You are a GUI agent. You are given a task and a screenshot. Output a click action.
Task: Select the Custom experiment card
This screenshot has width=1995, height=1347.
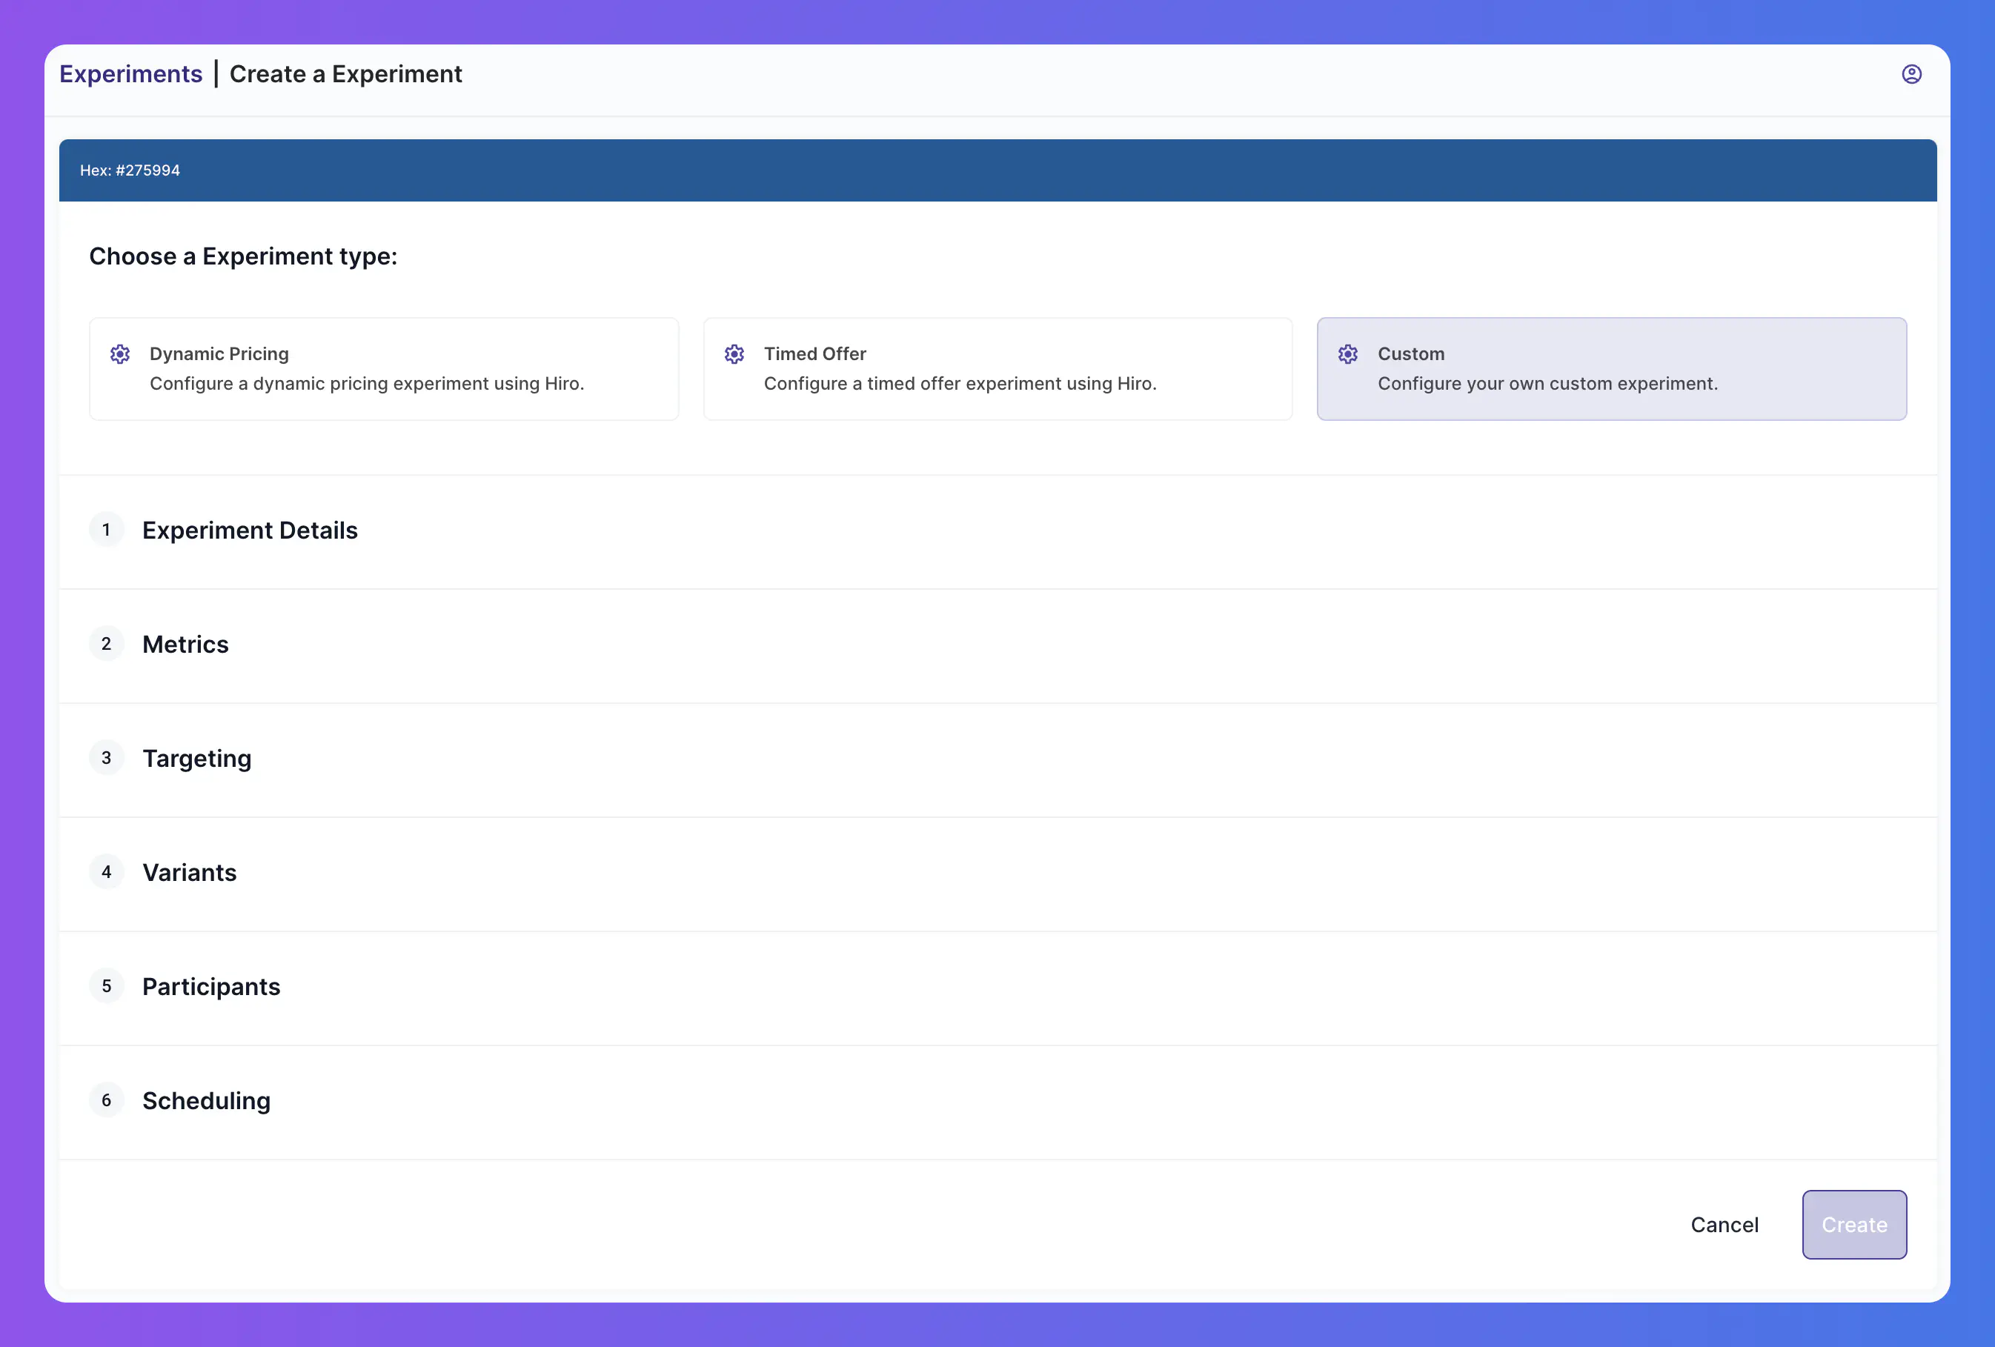click(1611, 369)
